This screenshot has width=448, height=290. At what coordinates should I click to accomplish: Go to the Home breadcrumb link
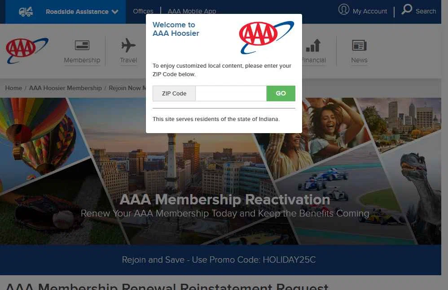tap(13, 88)
